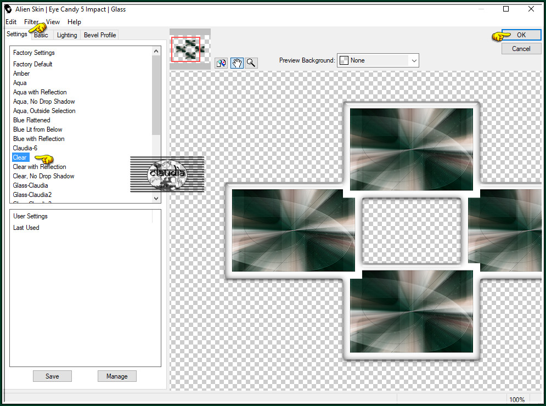This screenshot has height=406, width=546.
Task: Select the Clear, No Drop Shadow preset
Action: 43,176
